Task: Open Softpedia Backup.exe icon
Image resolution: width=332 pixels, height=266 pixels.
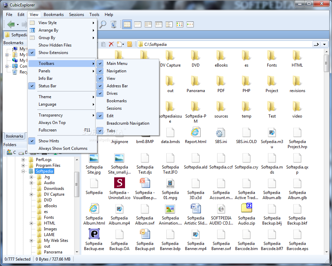Action: coord(94,234)
